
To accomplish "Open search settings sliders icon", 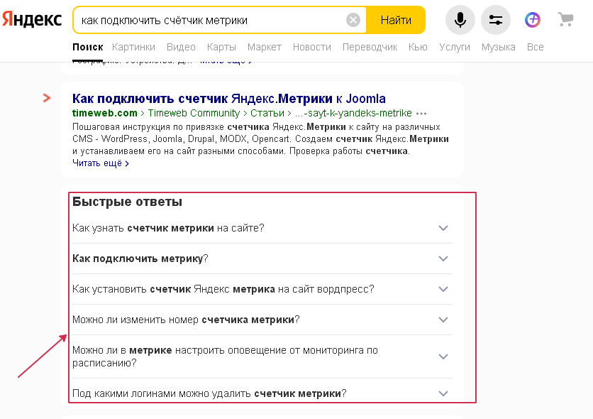I will click(x=495, y=20).
